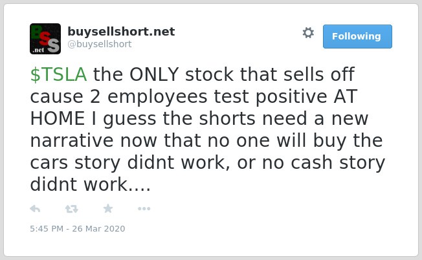Open the 5:45 PM - 26 Mar 2020 timestamp
The height and width of the screenshot is (260, 422).
78,228
